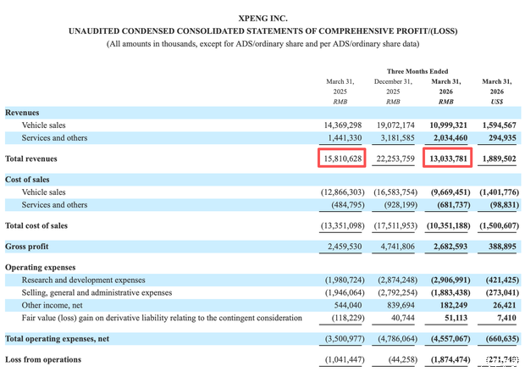
Task: Click 'Total operating expenses, net' label
Action: click(x=57, y=339)
